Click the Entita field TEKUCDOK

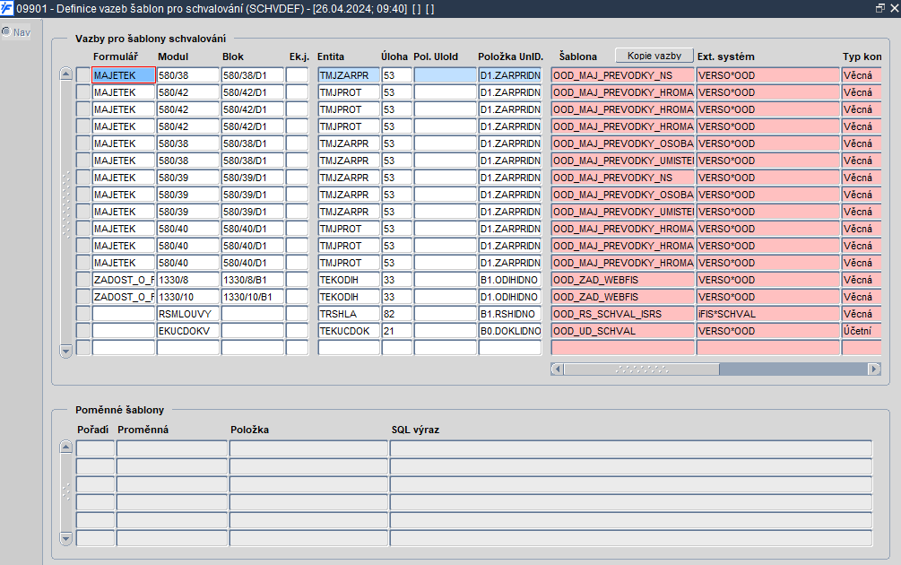tap(349, 331)
